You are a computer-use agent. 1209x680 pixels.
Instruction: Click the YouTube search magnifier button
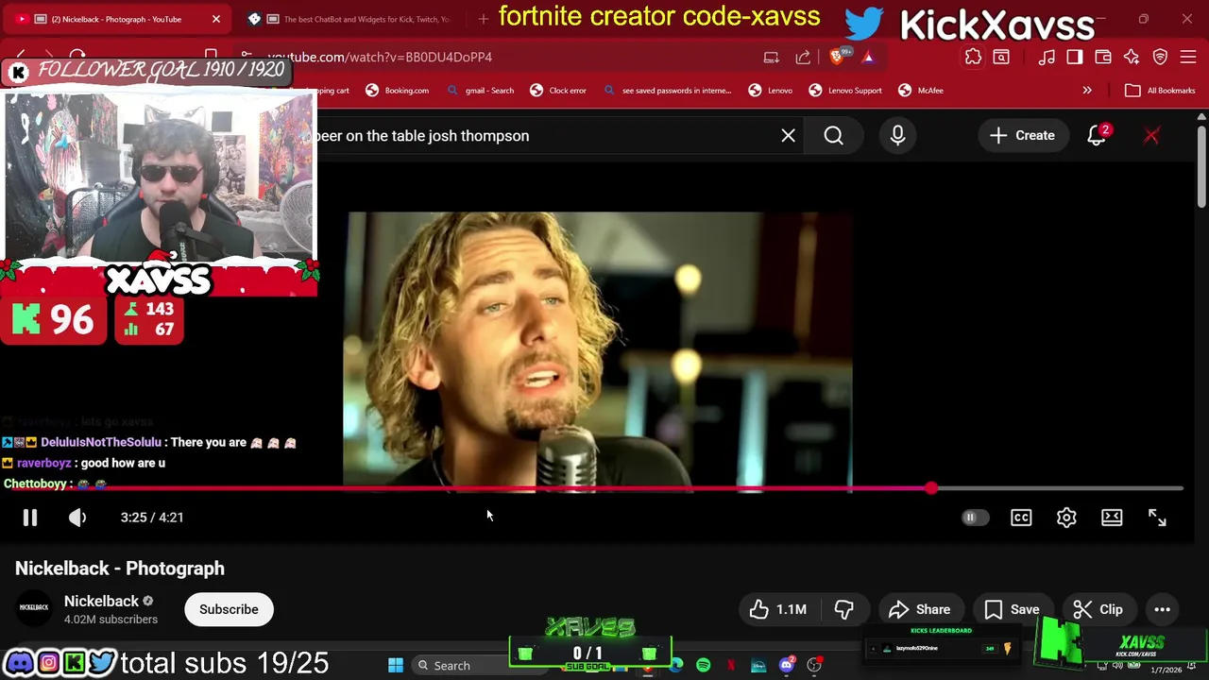click(x=833, y=136)
